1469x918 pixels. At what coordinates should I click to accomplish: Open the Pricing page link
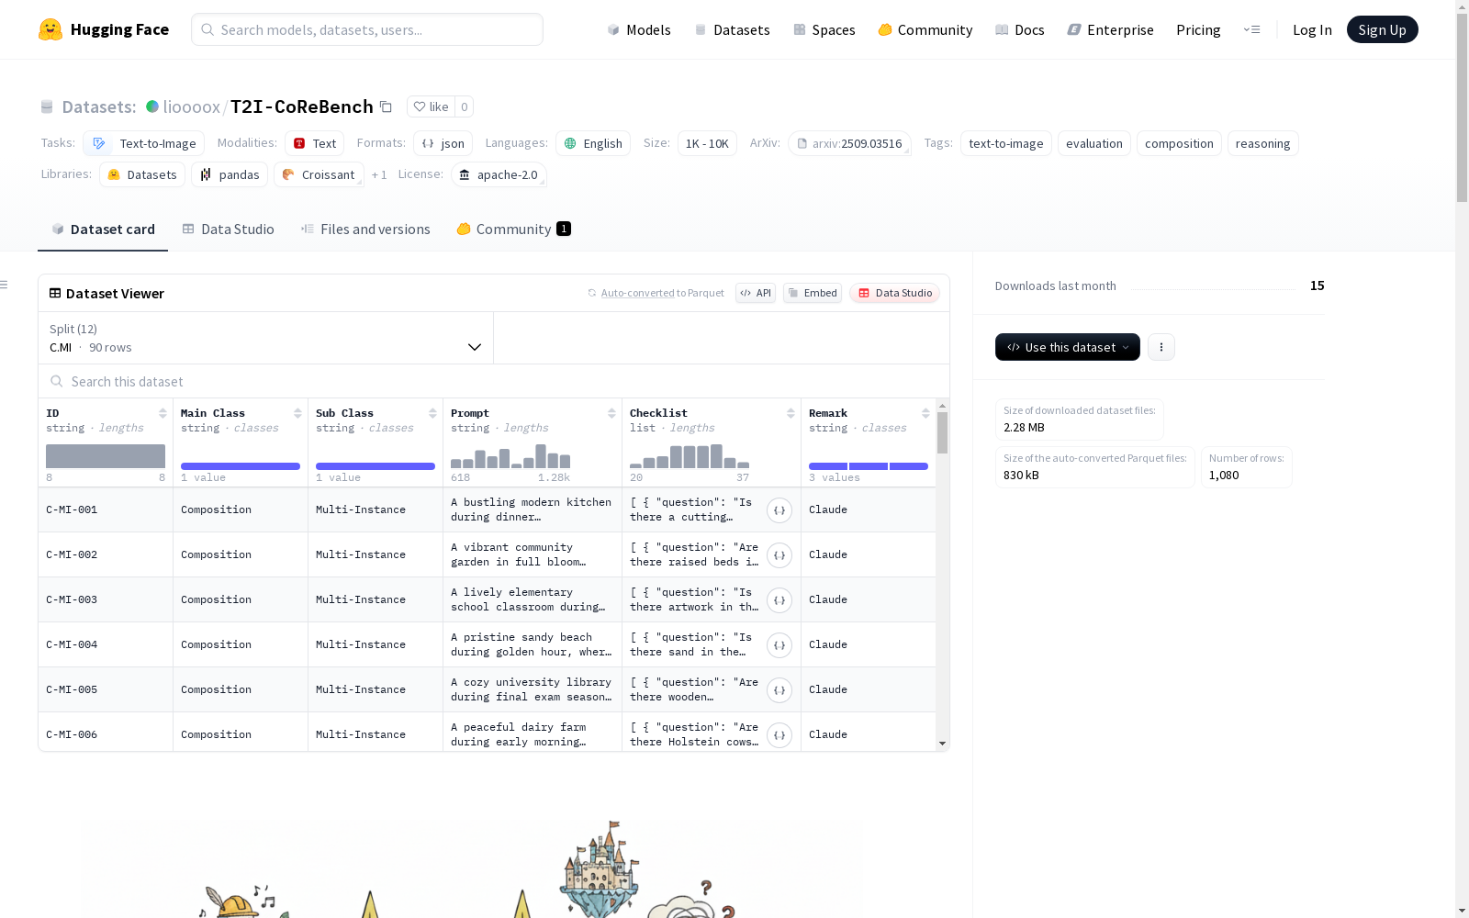[1198, 29]
